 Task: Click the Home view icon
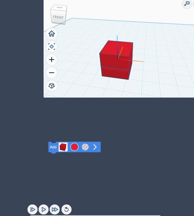pos(52,33)
